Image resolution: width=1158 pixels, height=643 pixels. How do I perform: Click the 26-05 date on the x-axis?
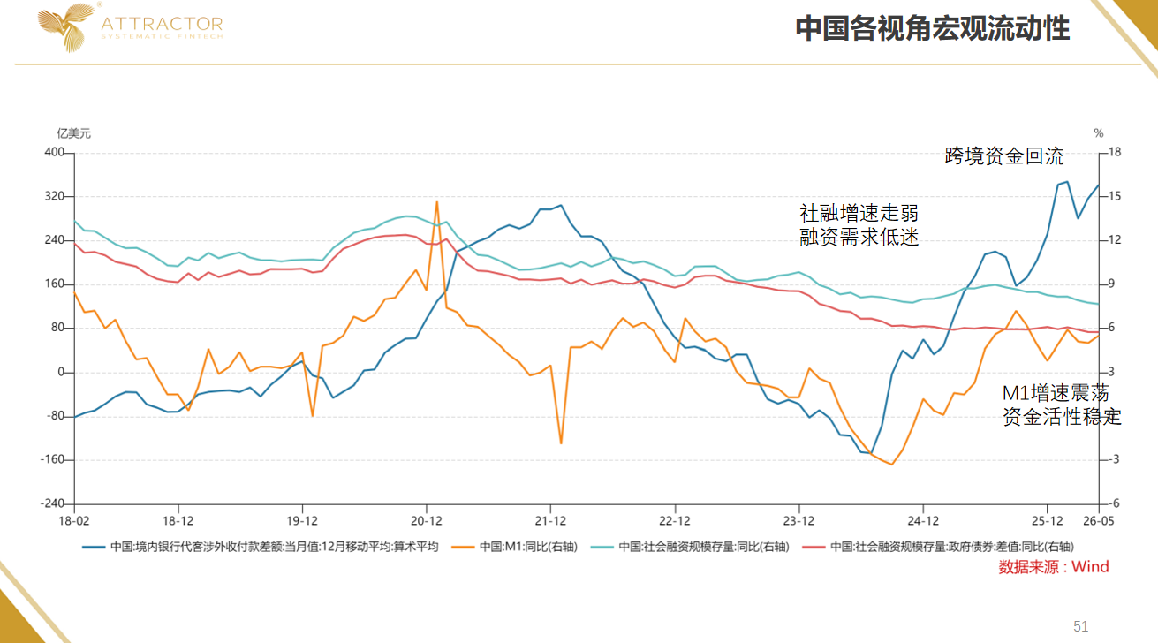[1099, 520]
